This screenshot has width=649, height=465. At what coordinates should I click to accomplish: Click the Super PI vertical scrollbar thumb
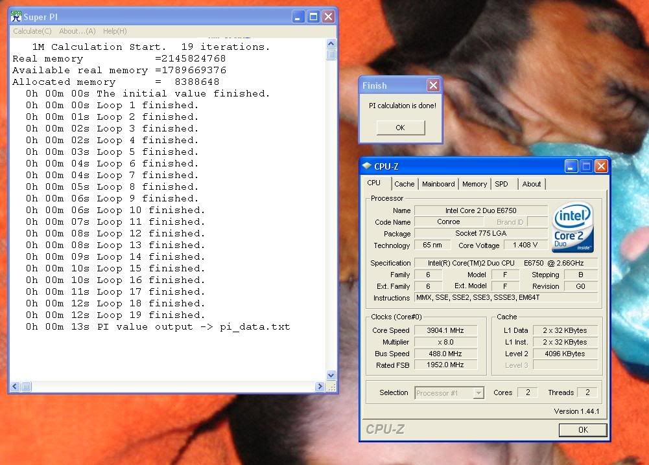331,54
